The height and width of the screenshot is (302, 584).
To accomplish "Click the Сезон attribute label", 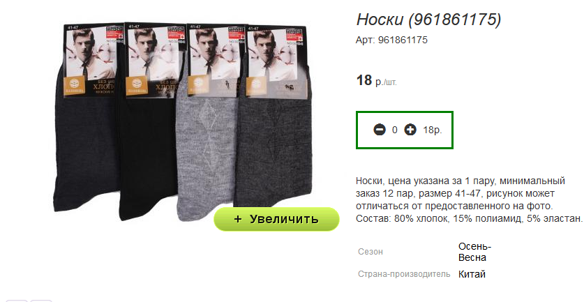I will point(370,252).
